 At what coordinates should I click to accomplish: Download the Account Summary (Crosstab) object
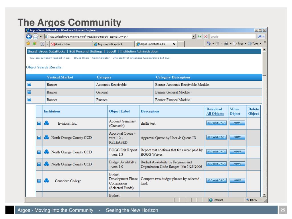click(x=216, y=123)
